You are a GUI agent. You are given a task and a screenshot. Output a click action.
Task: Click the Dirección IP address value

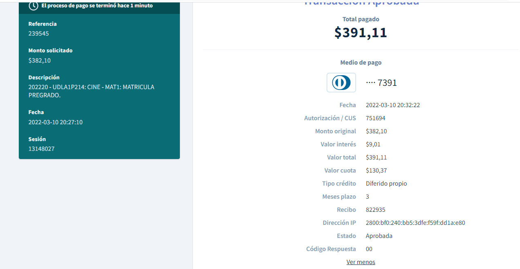tap(415, 223)
